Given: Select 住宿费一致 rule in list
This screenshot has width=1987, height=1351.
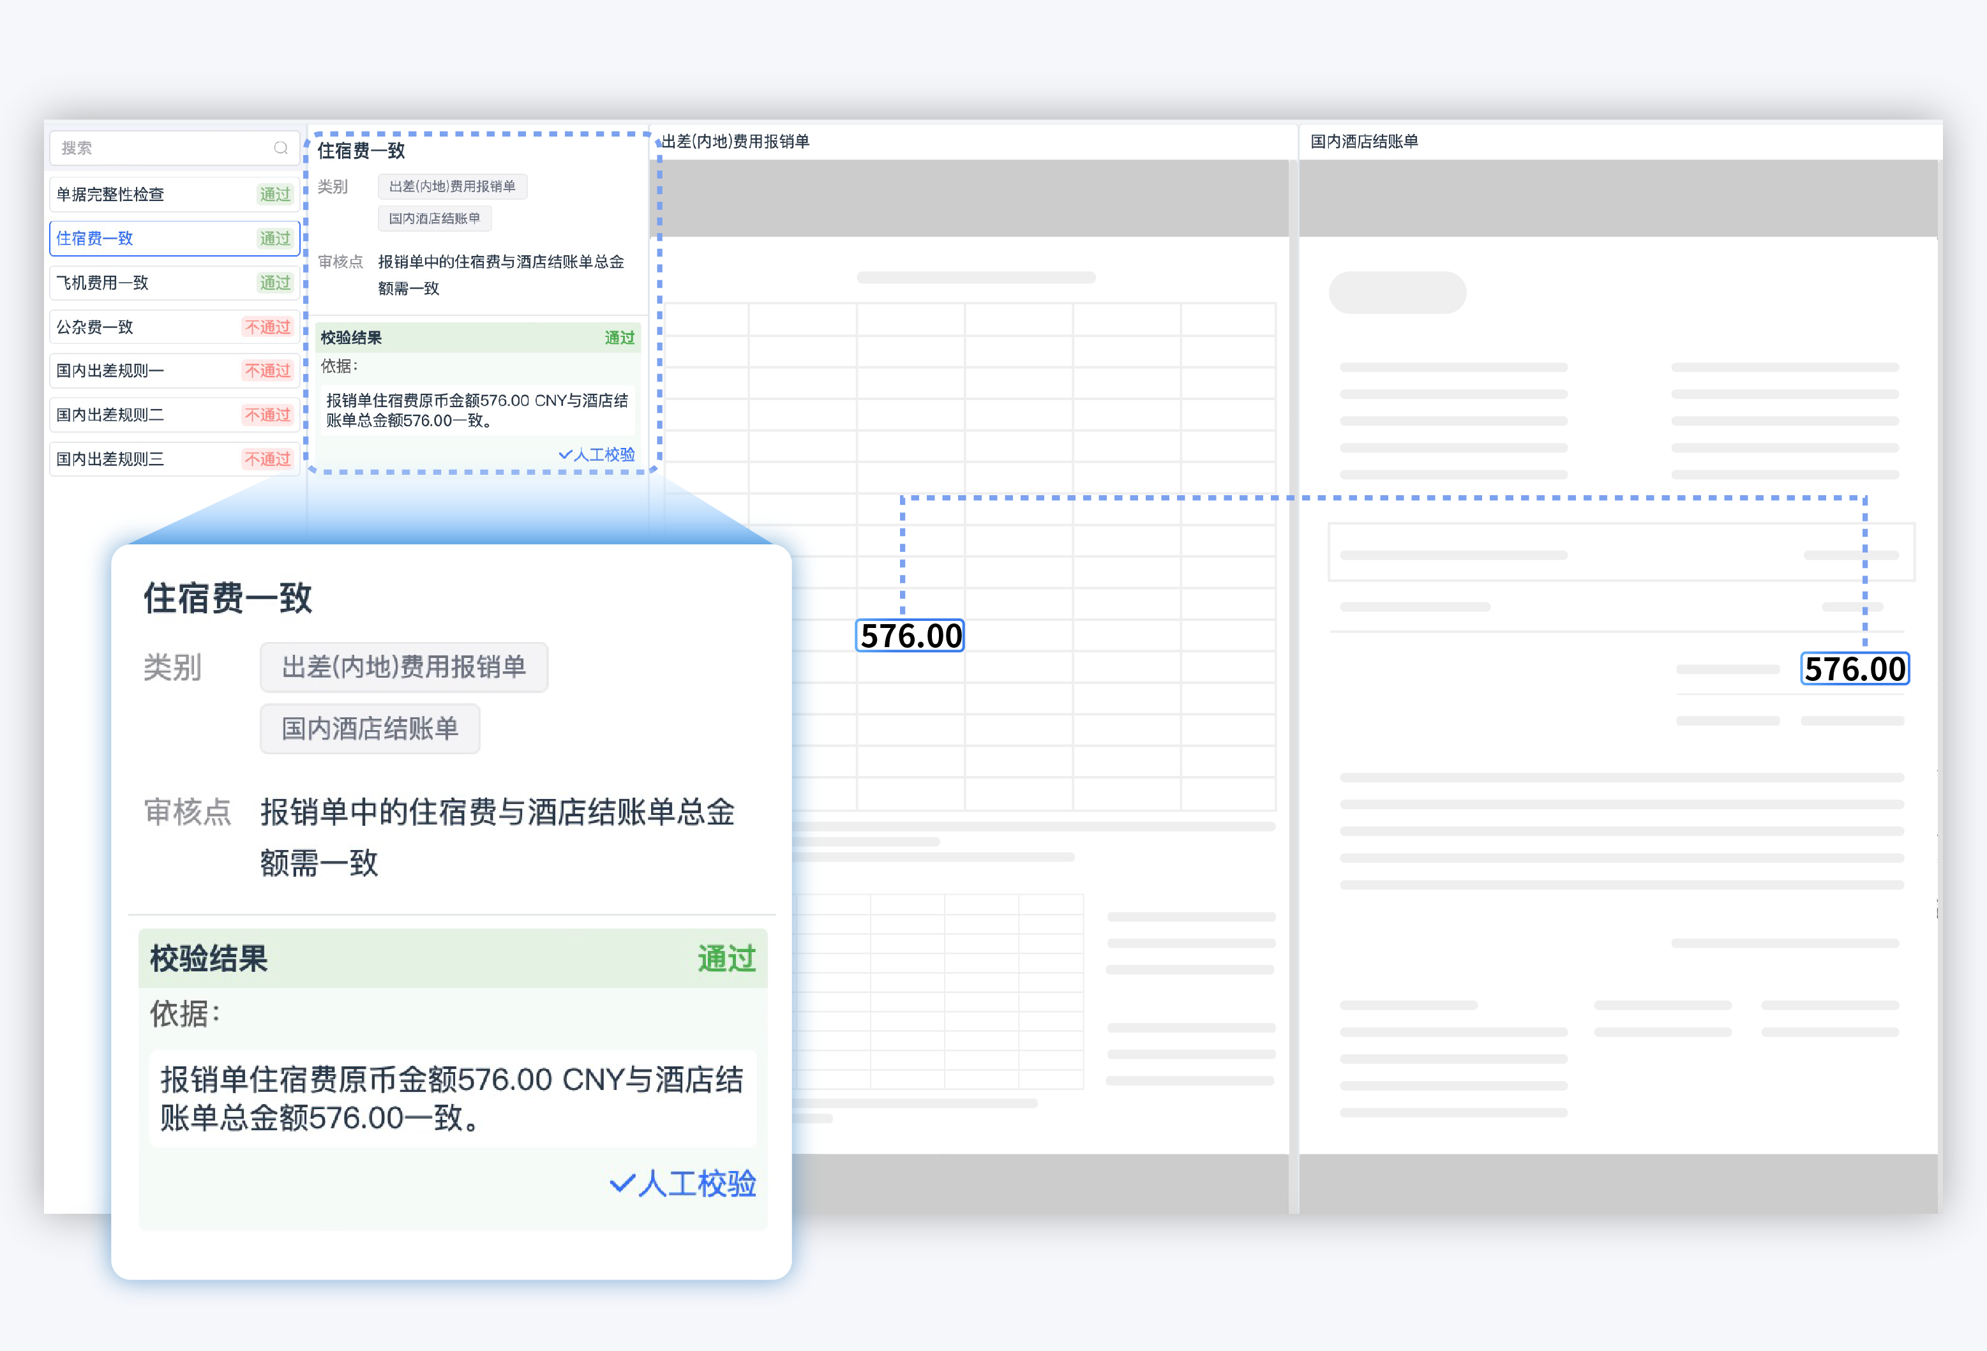Looking at the screenshot, I should point(95,239).
